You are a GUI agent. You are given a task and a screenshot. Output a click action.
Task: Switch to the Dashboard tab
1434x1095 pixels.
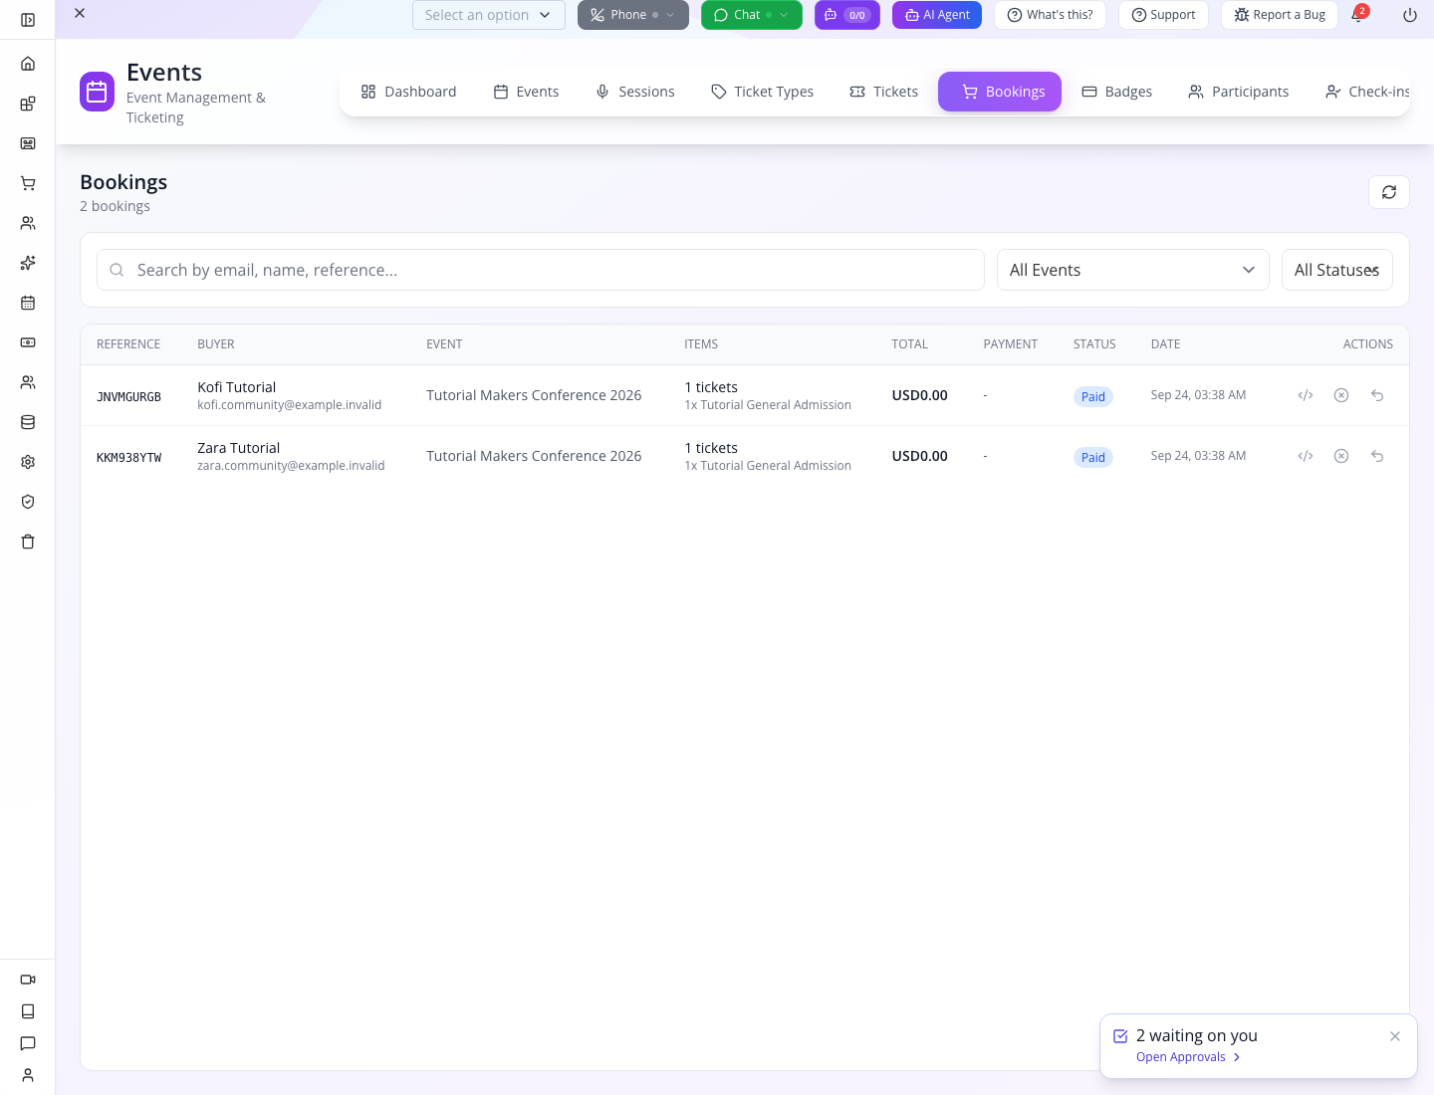(x=408, y=92)
